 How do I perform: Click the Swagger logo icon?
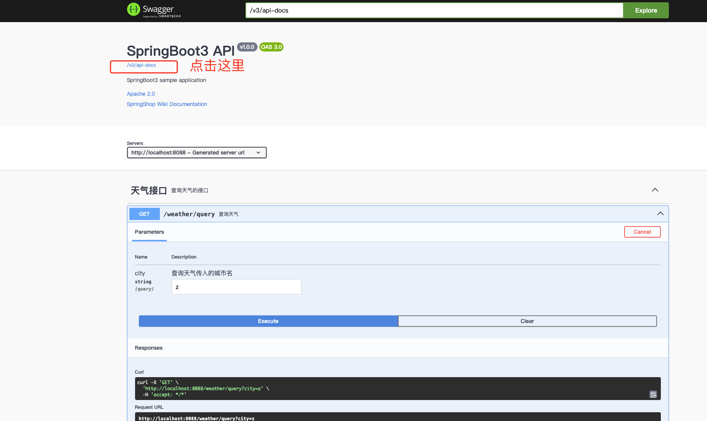(x=134, y=10)
